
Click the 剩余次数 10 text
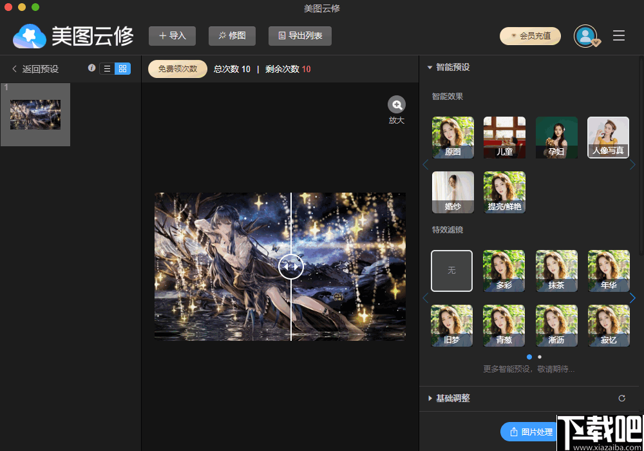point(288,69)
